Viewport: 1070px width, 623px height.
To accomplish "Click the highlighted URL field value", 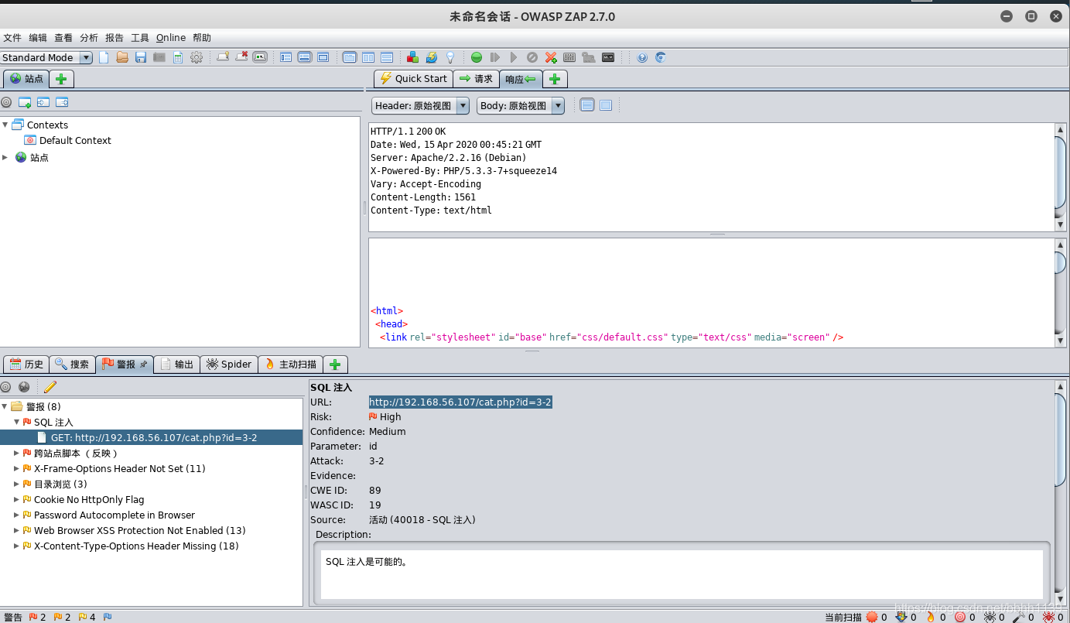I will tap(460, 402).
